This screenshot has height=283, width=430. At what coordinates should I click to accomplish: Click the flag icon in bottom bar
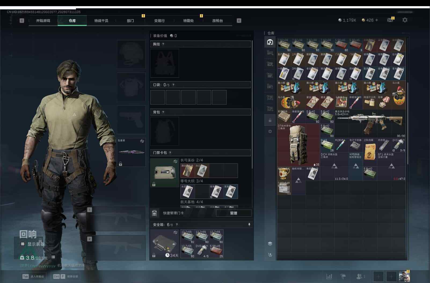point(343,276)
